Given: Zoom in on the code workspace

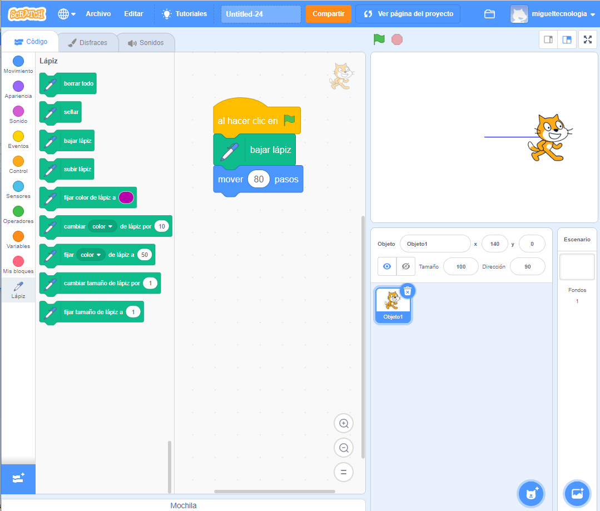Looking at the screenshot, I should pyautogui.click(x=344, y=424).
